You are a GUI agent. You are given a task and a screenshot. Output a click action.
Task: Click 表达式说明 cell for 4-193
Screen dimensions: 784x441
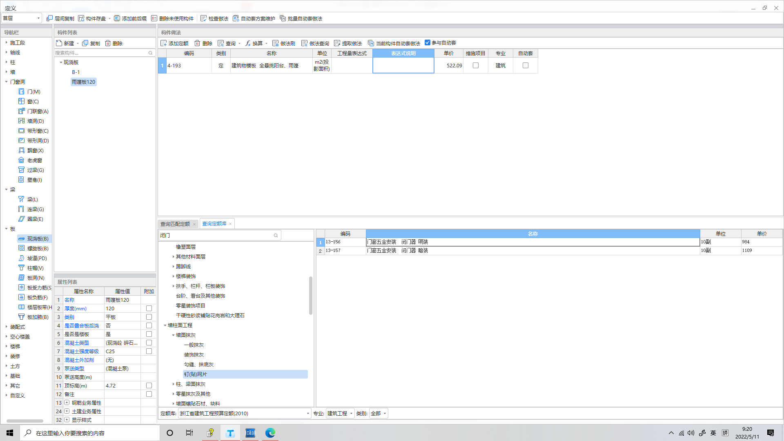(403, 65)
